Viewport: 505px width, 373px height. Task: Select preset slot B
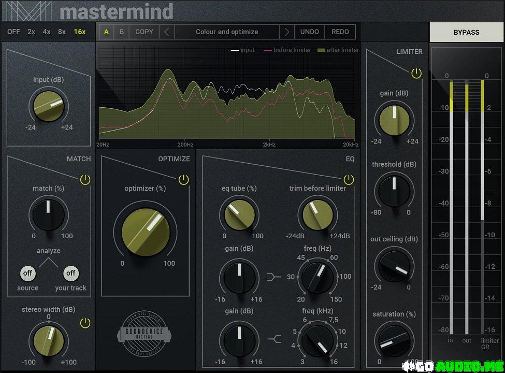[x=121, y=32]
